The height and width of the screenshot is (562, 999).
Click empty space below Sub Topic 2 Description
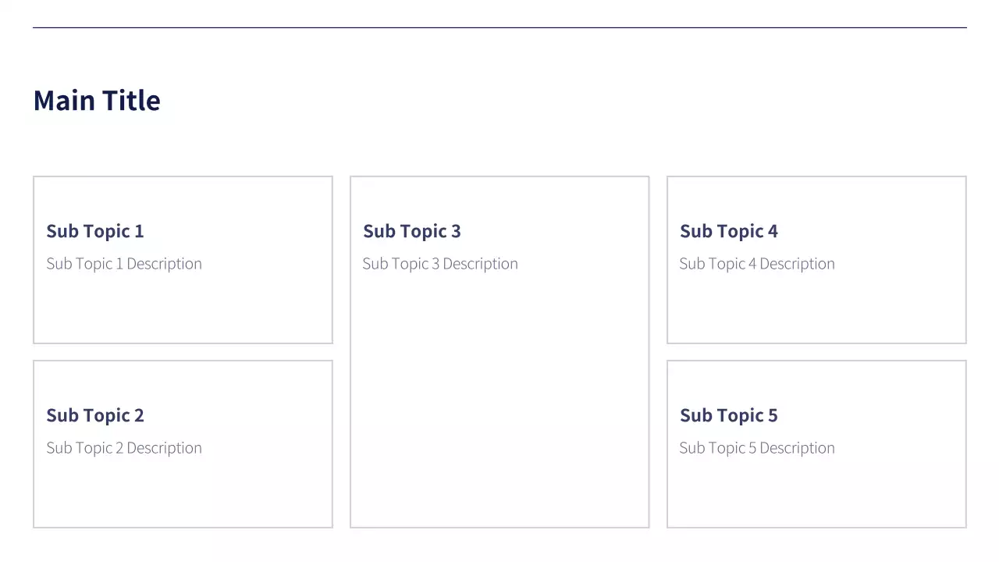183,492
